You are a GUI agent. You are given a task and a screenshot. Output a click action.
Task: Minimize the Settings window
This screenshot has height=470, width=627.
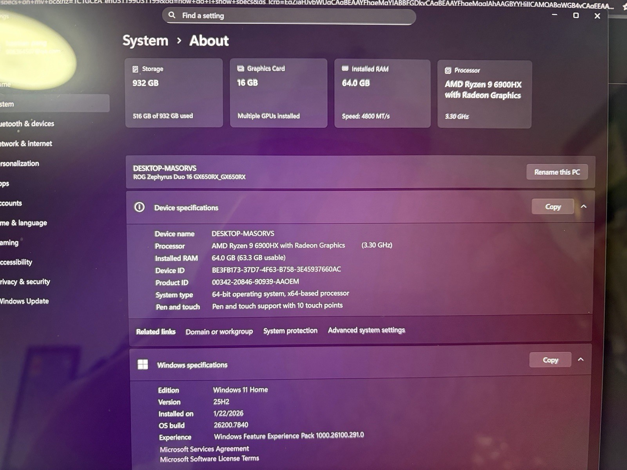[x=555, y=15]
